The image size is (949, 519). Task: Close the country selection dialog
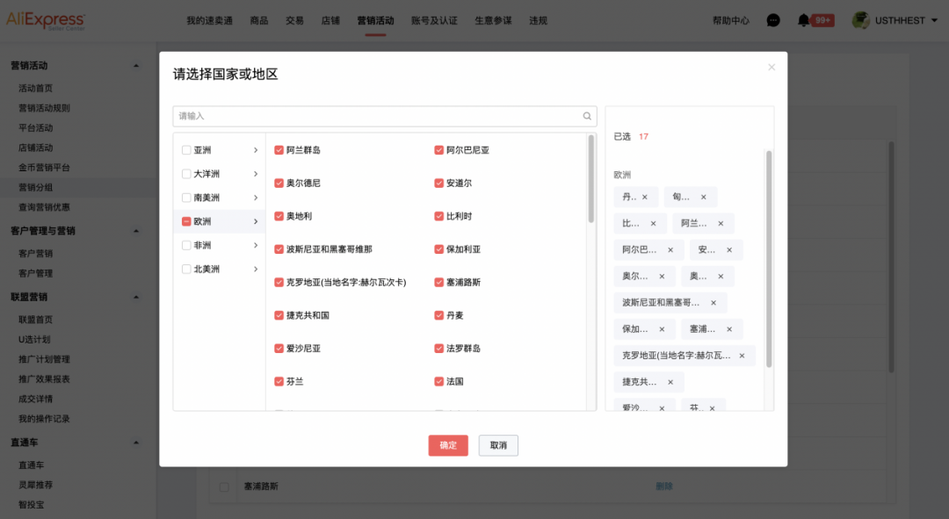click(772, 67)
